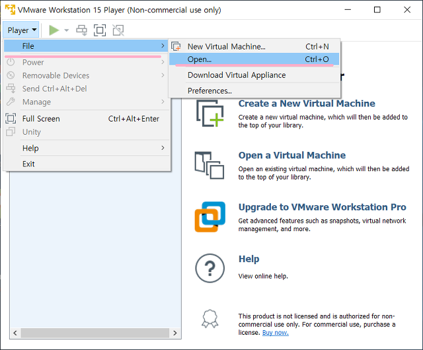
Task: Select the Removable Devices menu entry
Action: [86, 75]
